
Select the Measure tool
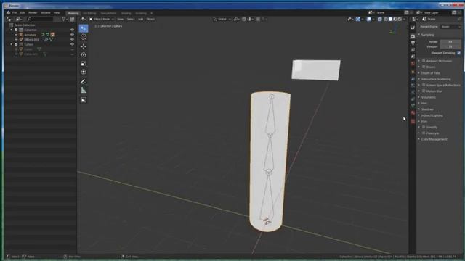(84, 90)
